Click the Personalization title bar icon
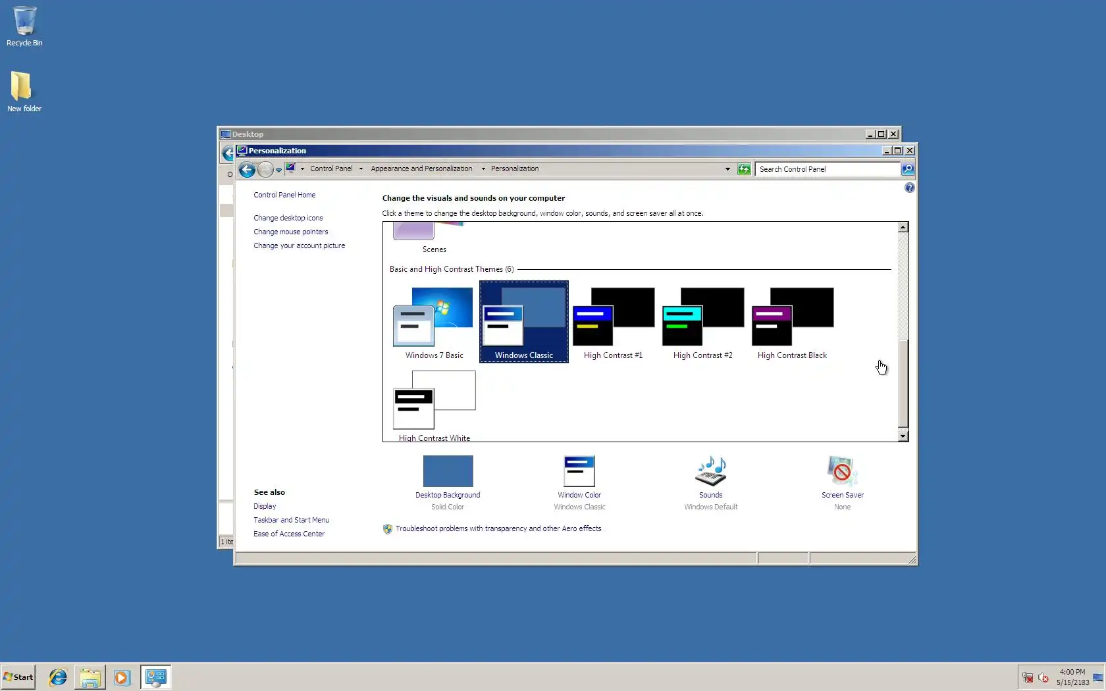1106x691 pixels. point(242,151)
